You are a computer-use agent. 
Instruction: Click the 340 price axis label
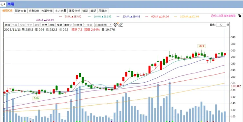click(x=233, y=37)
